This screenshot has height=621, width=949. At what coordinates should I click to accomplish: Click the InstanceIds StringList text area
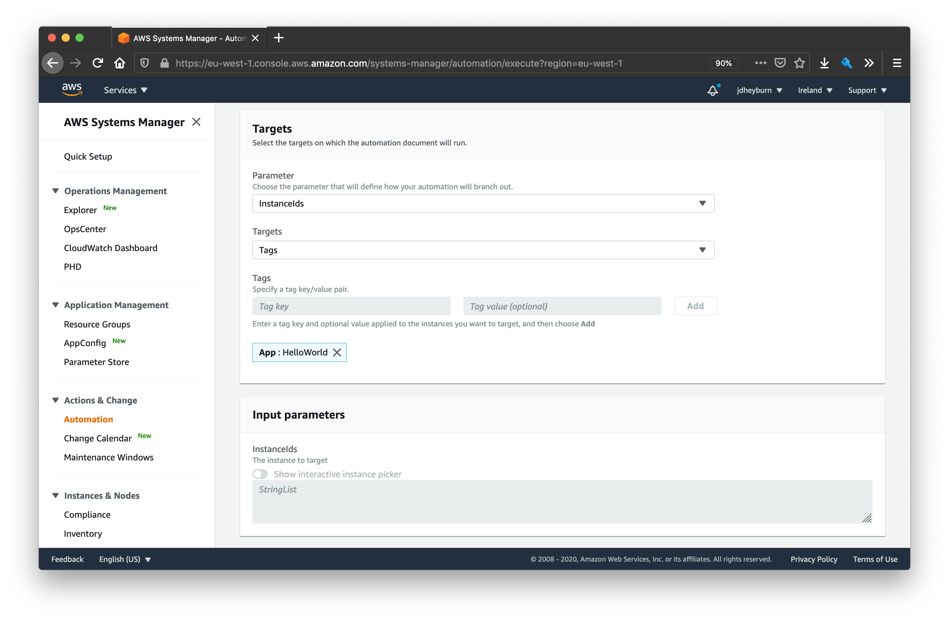[562, 501]
